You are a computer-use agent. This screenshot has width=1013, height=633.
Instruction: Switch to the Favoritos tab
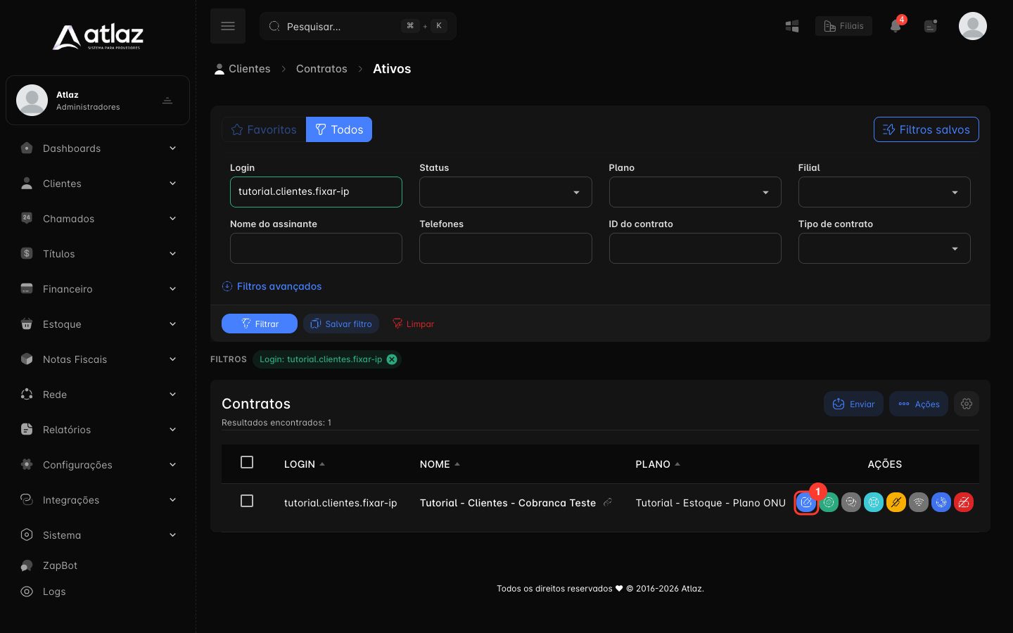tap(264, 129)
